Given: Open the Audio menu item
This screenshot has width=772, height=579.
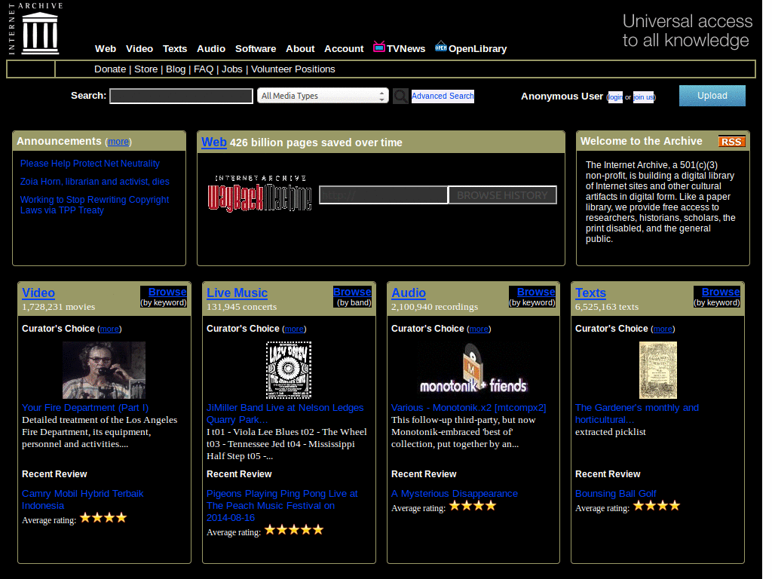Looking at the screenshot, I should click(211, 49).
